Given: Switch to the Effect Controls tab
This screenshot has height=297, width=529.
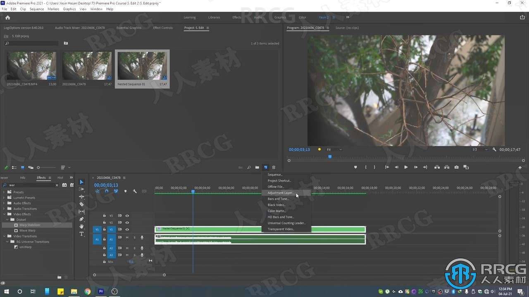Looking at the screenshot, I should pos(163,28).
